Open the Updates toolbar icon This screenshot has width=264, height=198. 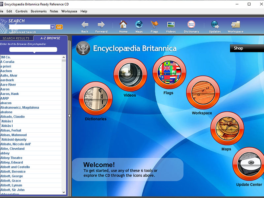[x=215, y=24]
